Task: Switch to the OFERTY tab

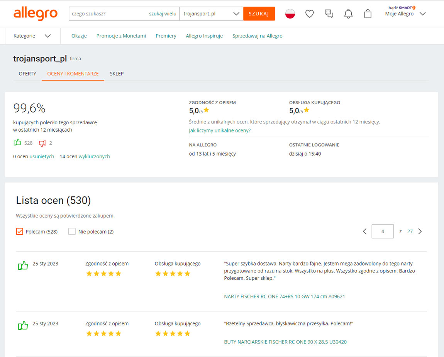Action: 27,74
